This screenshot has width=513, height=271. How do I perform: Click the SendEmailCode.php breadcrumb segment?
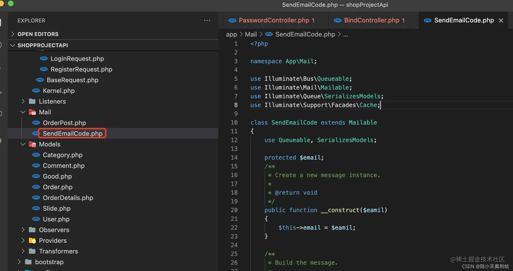[305, 34]
